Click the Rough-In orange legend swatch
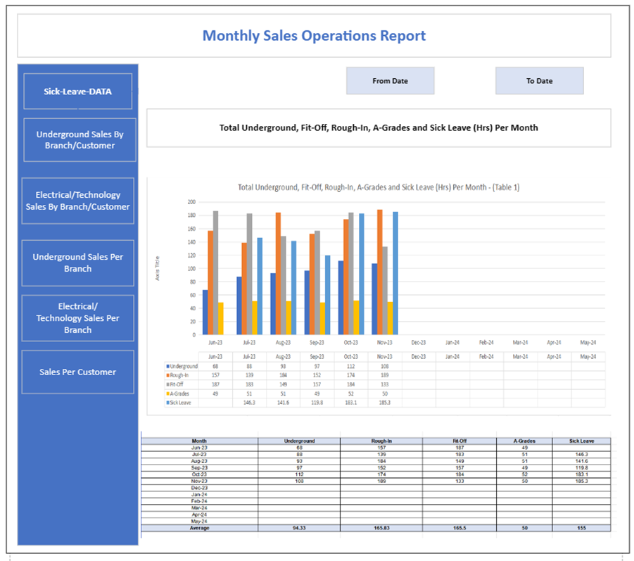Screen dimensions: 634x561 pos(167,376)
